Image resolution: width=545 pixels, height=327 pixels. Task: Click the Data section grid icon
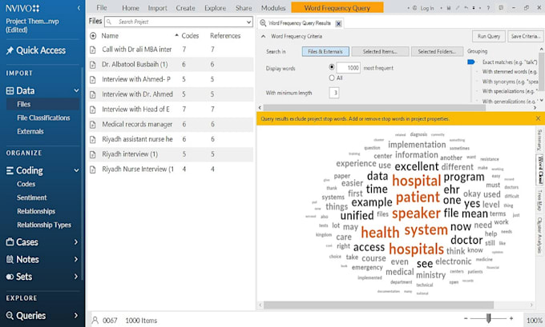point(10,91)
